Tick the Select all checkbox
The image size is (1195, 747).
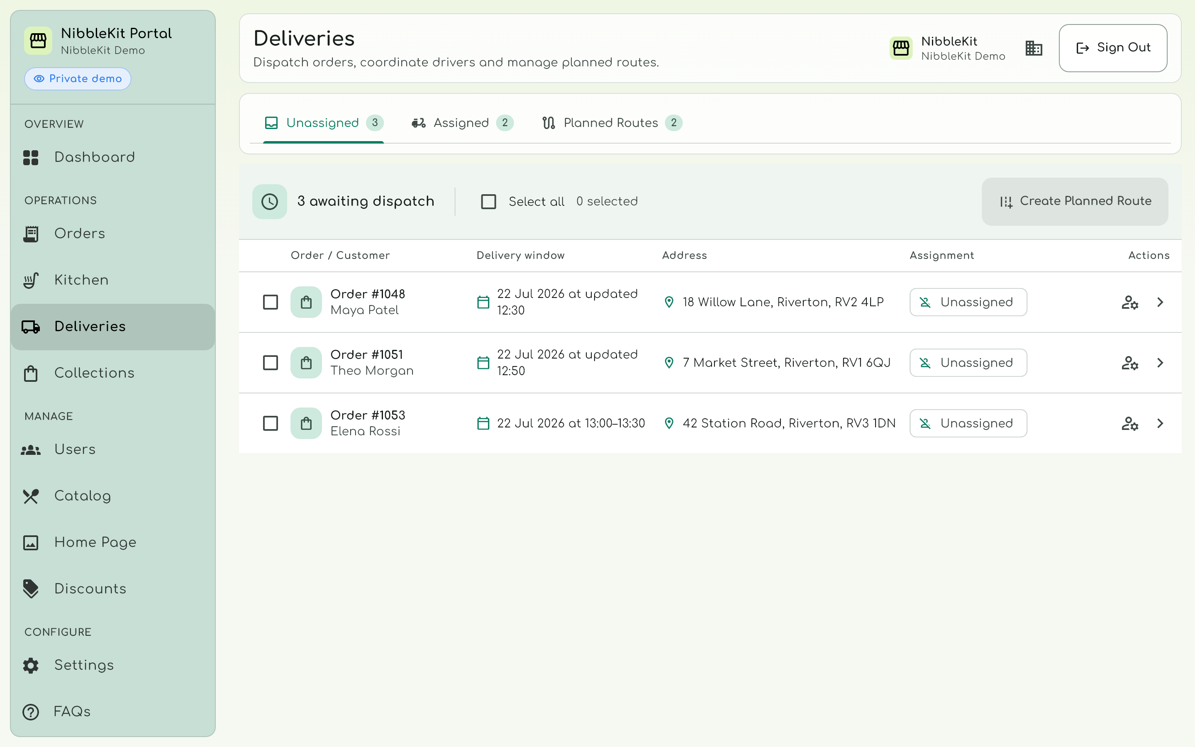coord(488,202)
